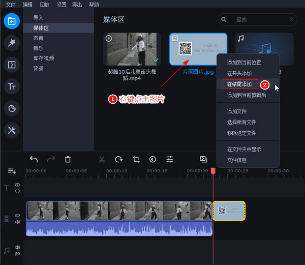Choose 选择所有文件 in context menu
Screen dimensions: 305x265
(248, 122)
